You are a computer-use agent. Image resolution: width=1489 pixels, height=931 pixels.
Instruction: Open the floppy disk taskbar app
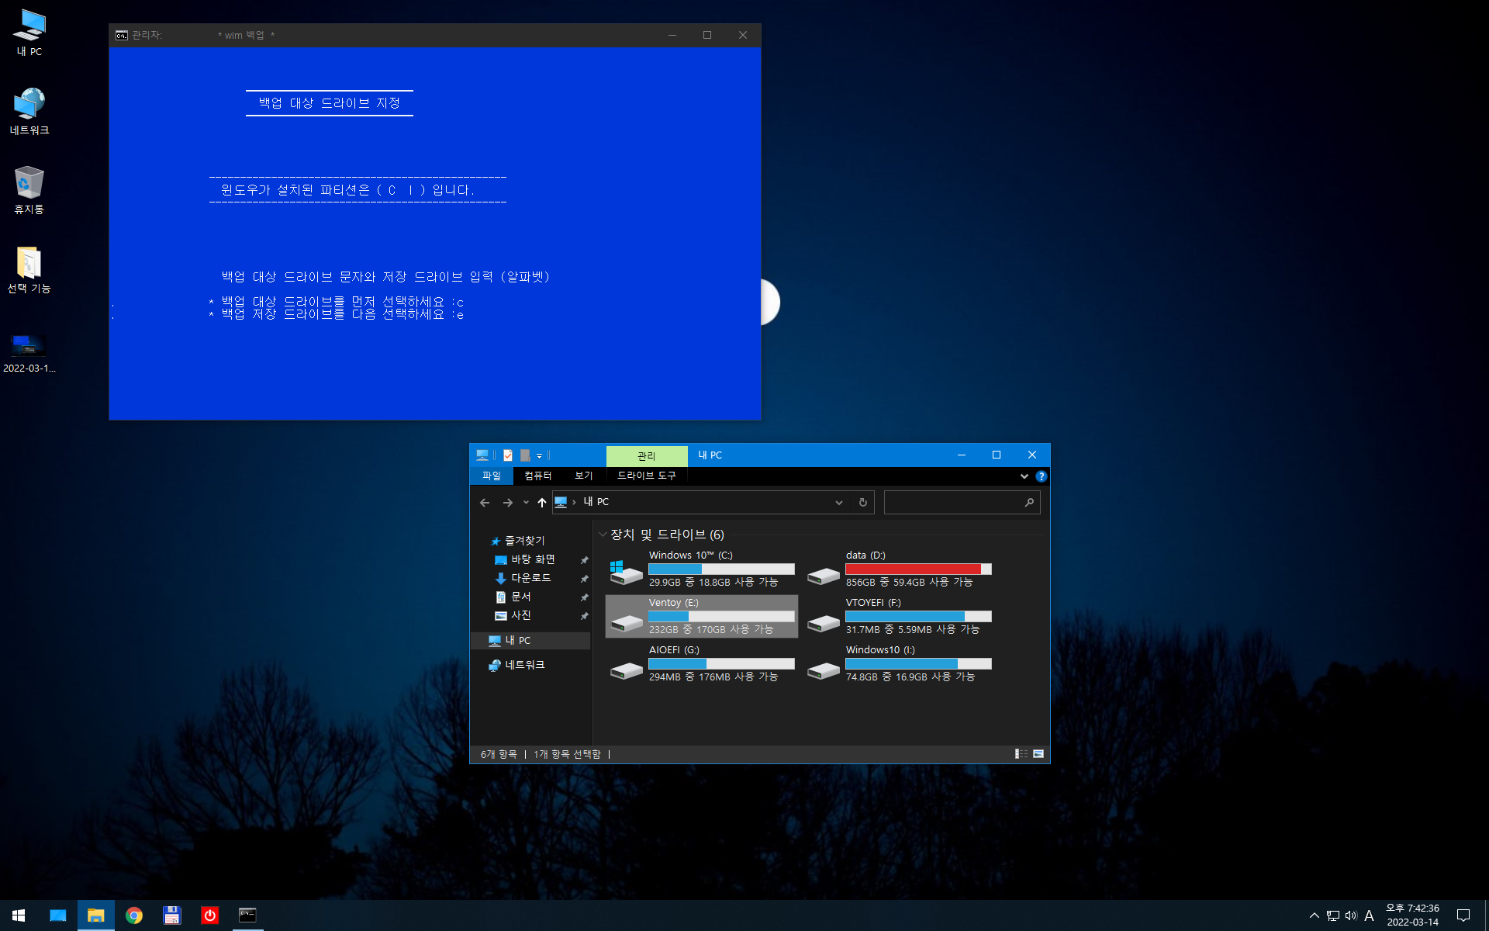[x=171, y=915]
